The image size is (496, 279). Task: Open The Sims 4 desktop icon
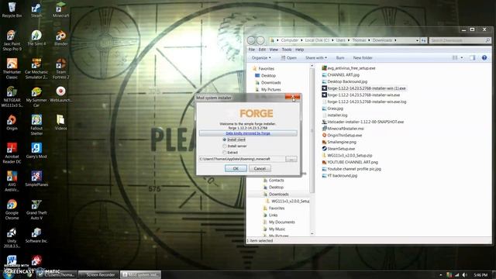coord(36,38)
